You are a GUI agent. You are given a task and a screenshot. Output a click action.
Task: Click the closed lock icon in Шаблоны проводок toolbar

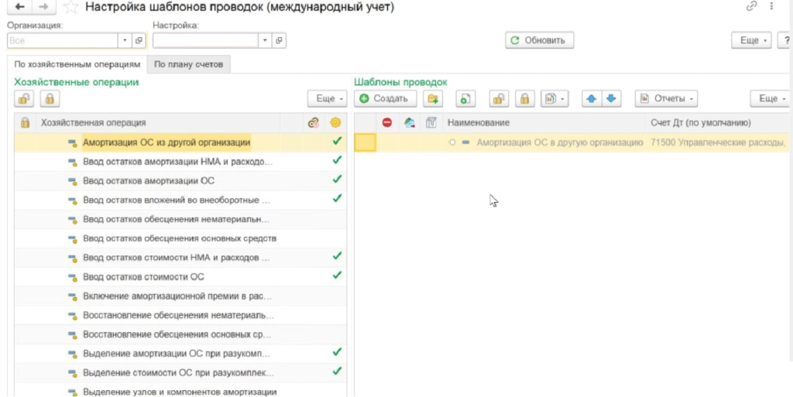click(524, 99)
